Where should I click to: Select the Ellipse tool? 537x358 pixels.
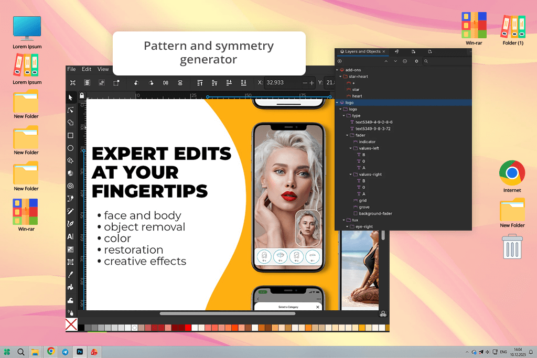click(x=71, y=148)
